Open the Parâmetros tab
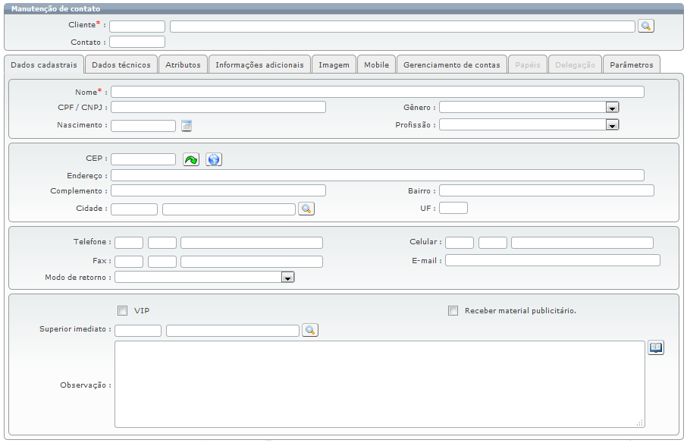This screenshot has height=443, width=687. tap(631, 64)
